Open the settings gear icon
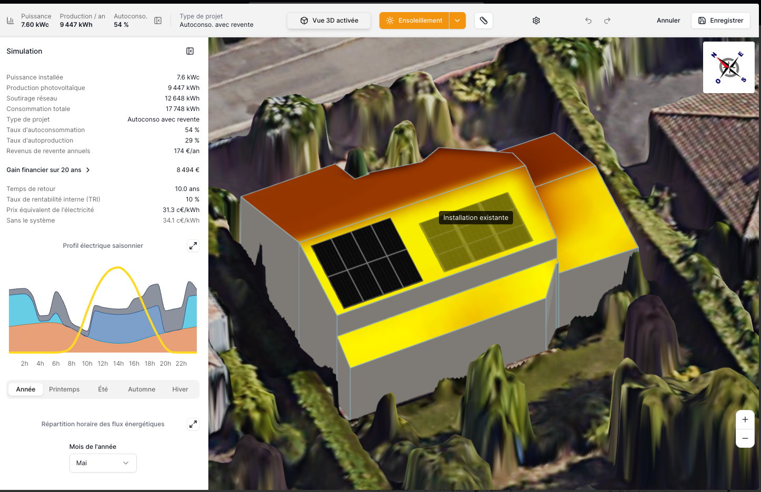Viewport: 761px width, 492px height. pyautogui.click(x=536, y=21)
